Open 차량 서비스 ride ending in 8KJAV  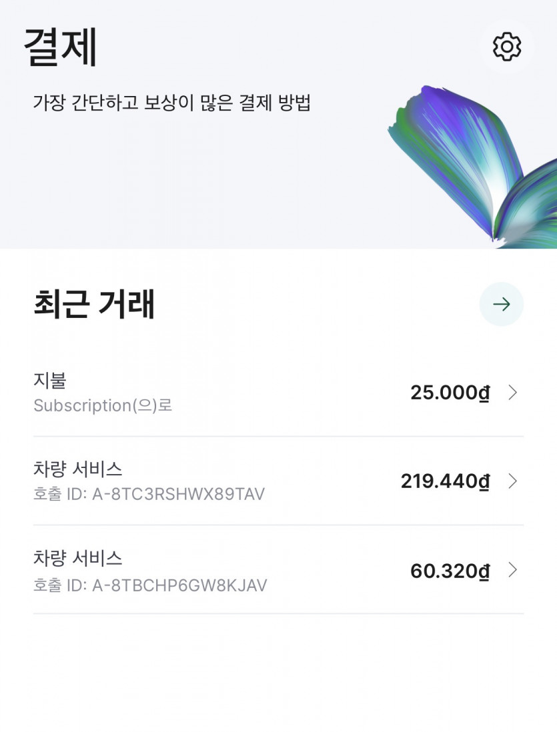[78, 557]
